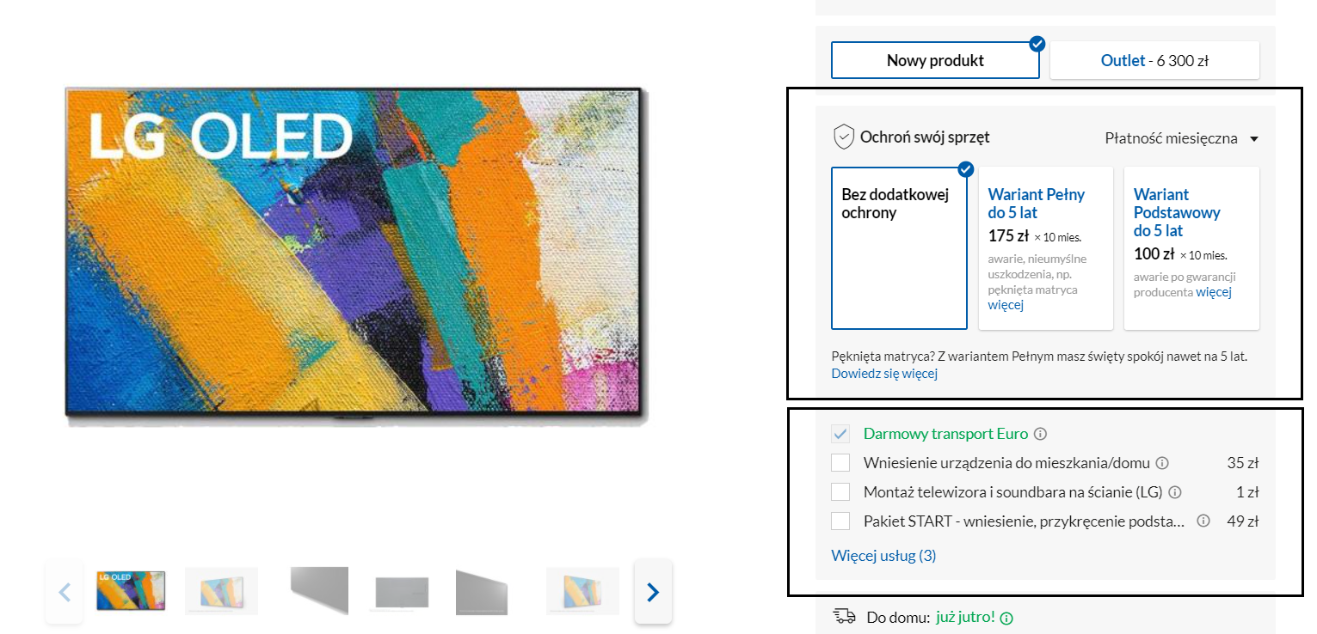Image resolution: width=1317 pixels, height=634 pixels.
Task: Enable Wniesienie urządzenia do mieszkania/domu checkbox
Action: pos(840,463)
